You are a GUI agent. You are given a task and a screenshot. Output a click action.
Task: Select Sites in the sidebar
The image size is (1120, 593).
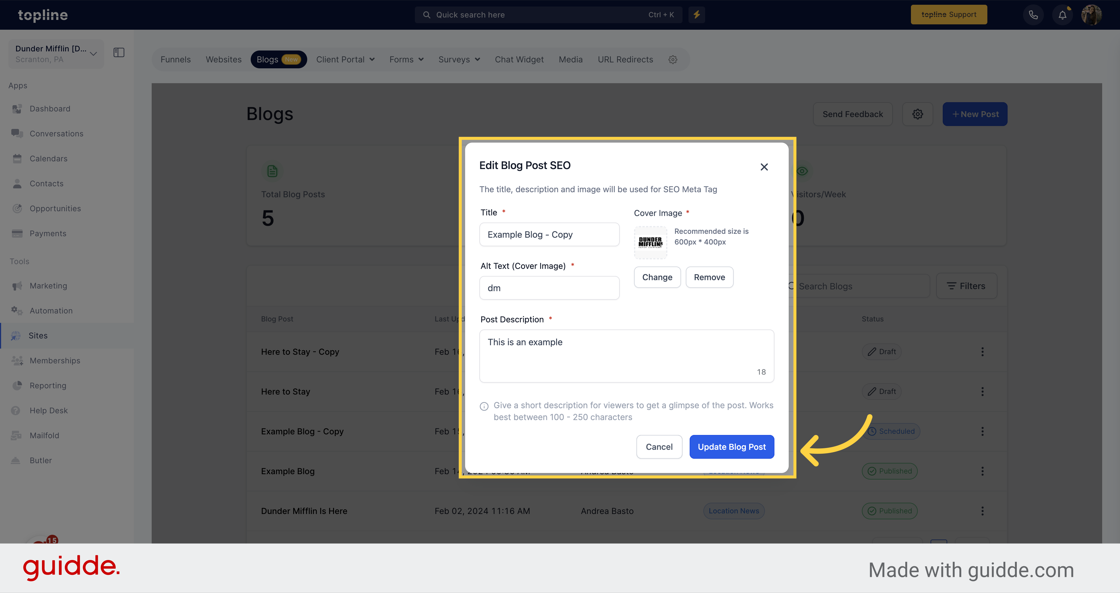[38, 335]
